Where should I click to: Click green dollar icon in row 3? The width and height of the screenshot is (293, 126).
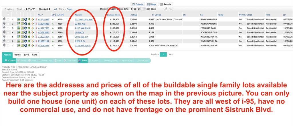coord(29,28)
